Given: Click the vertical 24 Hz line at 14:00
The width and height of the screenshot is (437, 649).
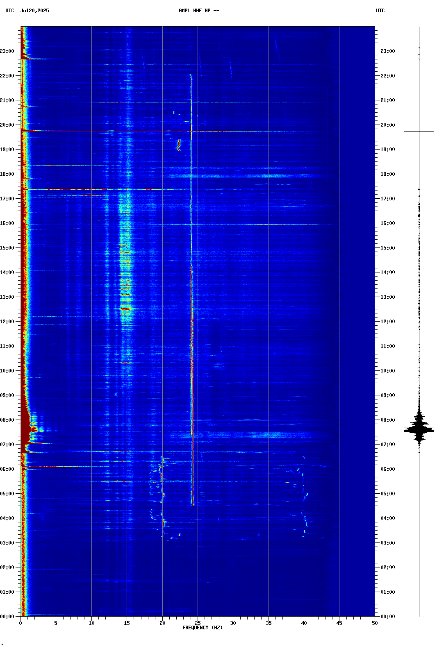Looking at the screenshot, I should click(191, 272).
